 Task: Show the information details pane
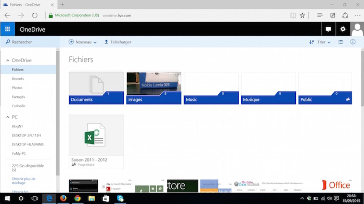[x=353, y=42]
